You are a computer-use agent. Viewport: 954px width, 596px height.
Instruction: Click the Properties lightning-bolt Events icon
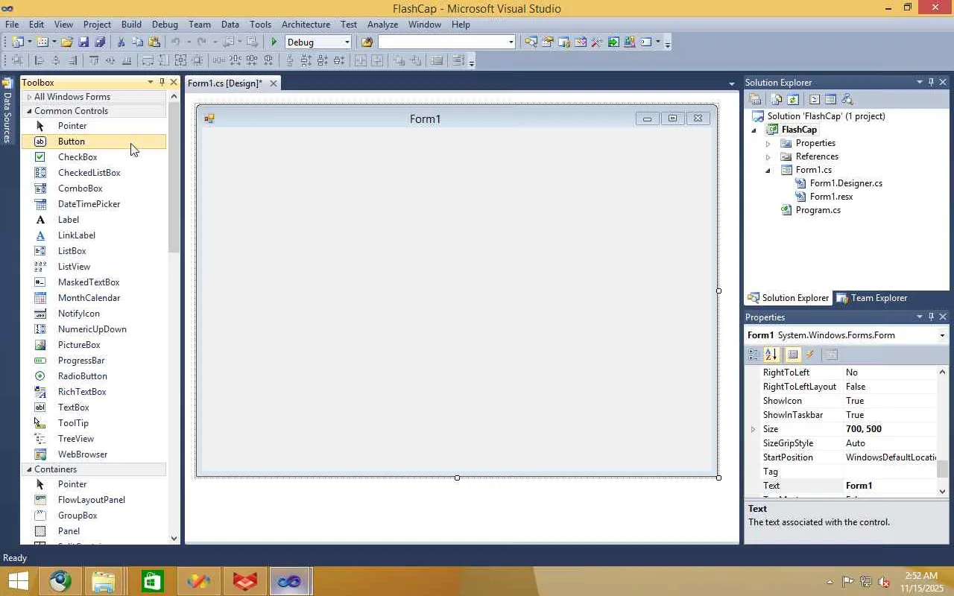(810, 355)
